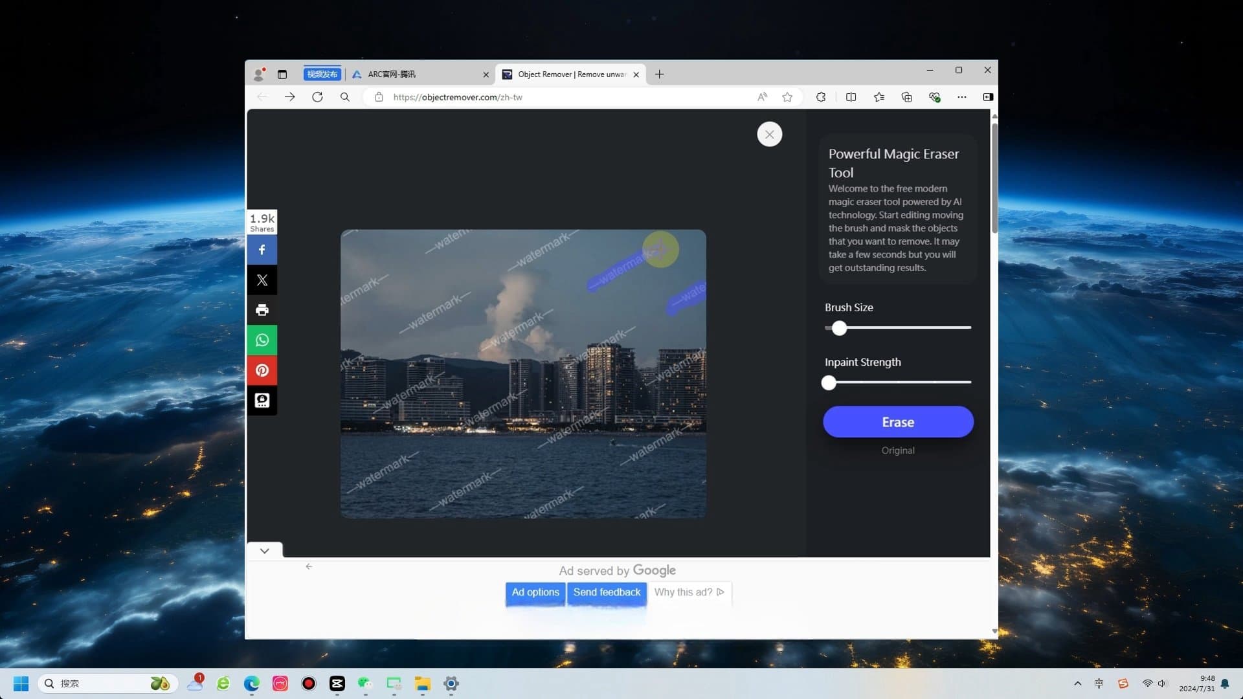Adjust the Brush Size slider handle
This screenshot has height=699, width=1243.
pyautogui.click(x=839, y=328)
